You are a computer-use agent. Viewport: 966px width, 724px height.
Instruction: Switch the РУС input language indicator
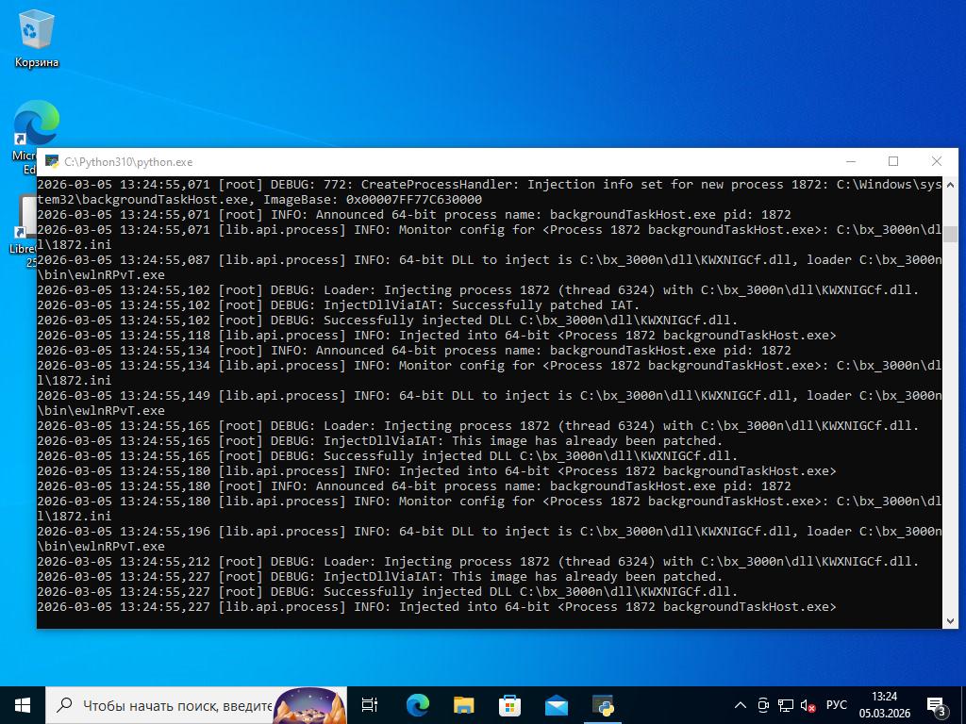pos(836,705)
